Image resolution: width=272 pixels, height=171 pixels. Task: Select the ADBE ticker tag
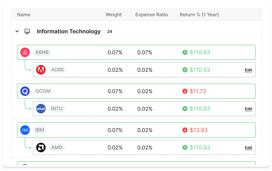point(58,70)
